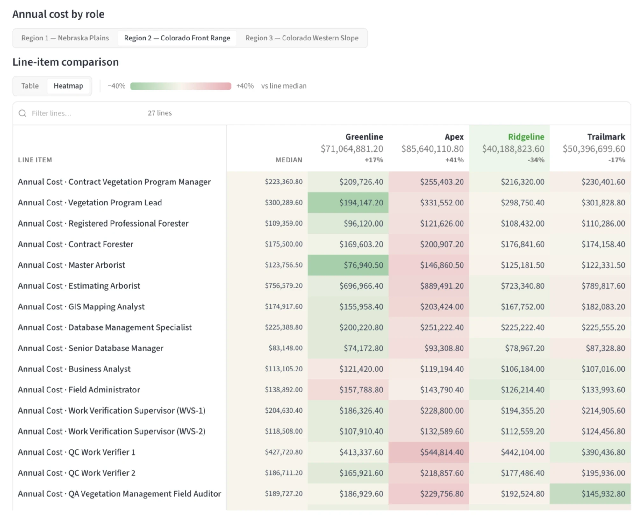
Task: Click Greenline cell $194,147.20
Action: (348, 203)
